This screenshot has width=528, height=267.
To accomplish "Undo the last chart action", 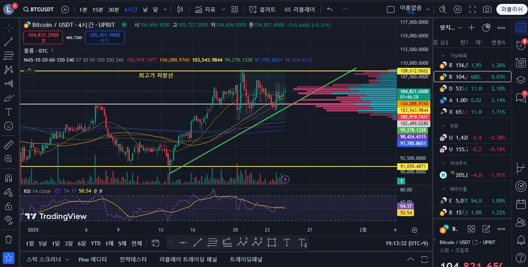I will [330, 9].
